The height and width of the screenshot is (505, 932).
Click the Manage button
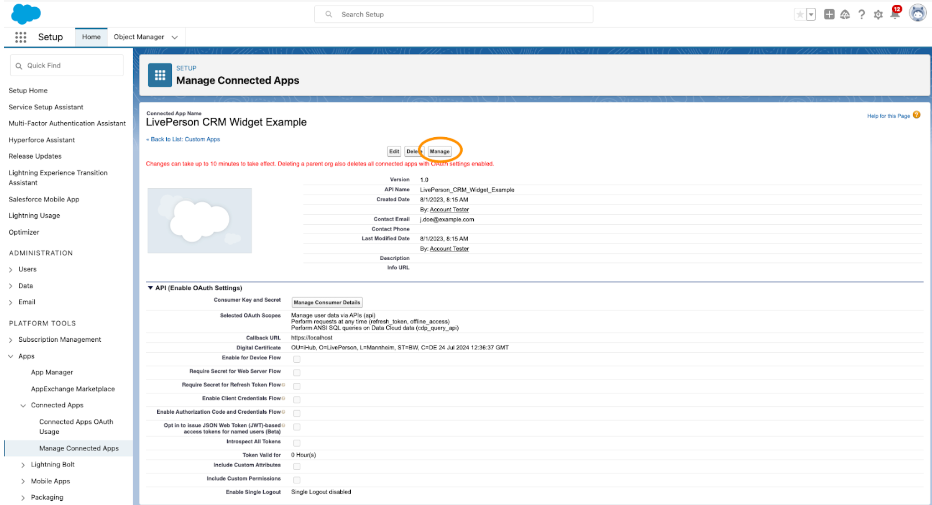[x=439, y=151]
